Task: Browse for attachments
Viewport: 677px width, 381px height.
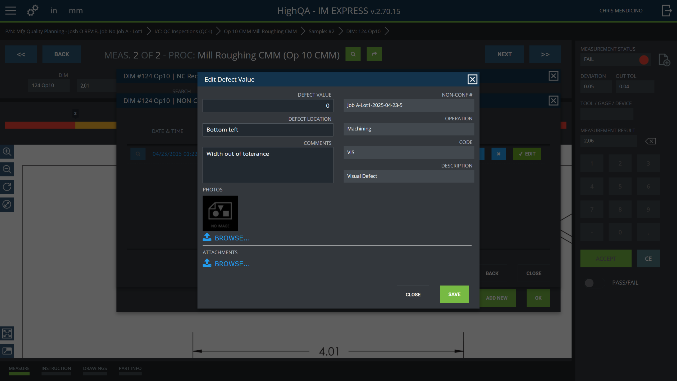Action: (x=232, y=264)
